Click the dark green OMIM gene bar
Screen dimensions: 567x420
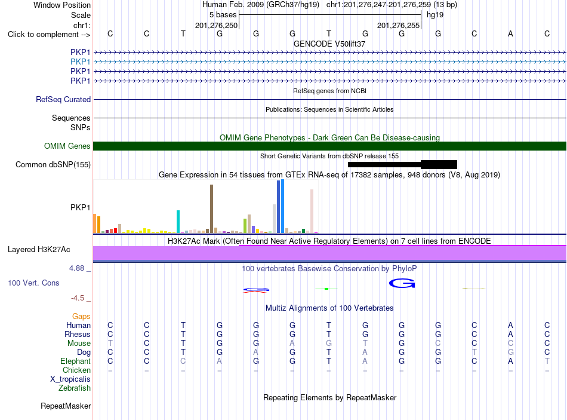click(329, 146)
